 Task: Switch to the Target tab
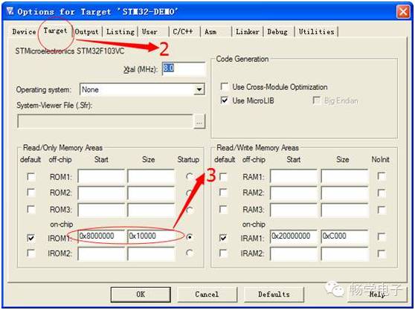coord(55,30)
